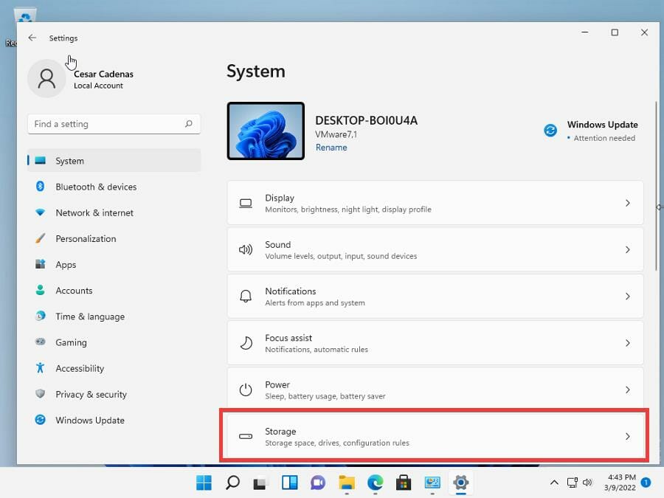This screenshot has height=498, width=664.
Task: Click the volume icon in system tray
Action: [587, 483]
